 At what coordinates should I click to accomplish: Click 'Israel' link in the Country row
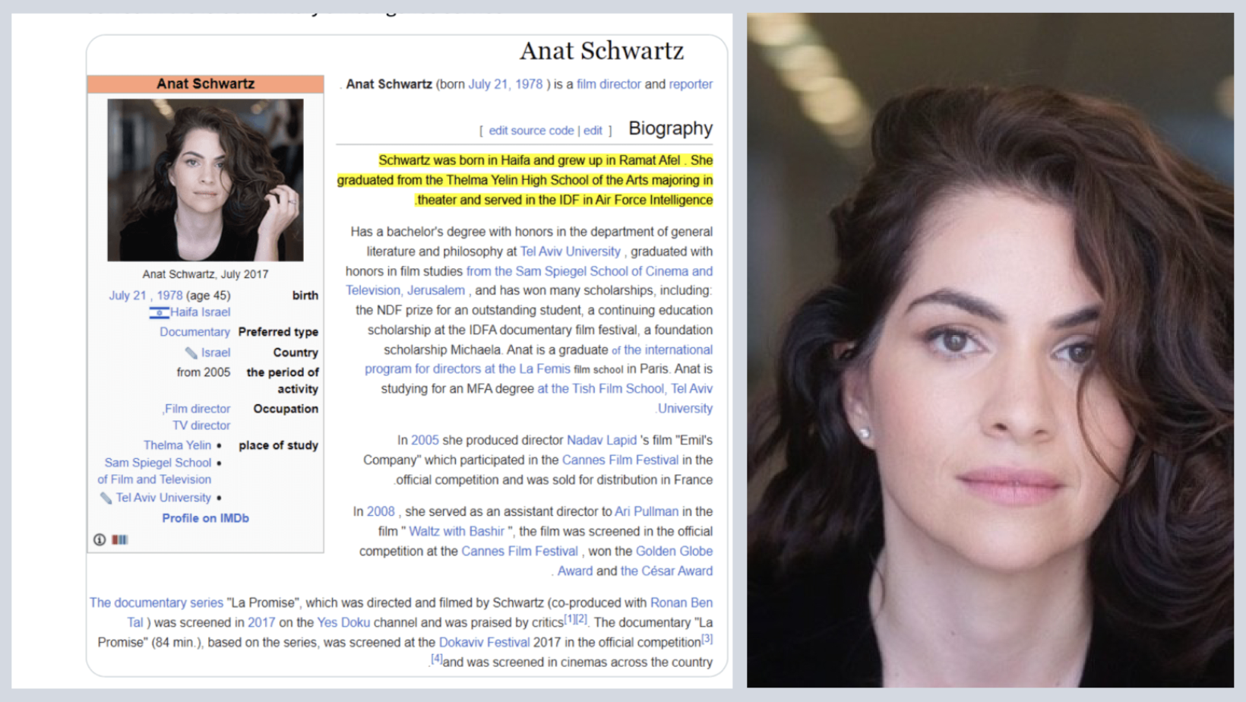point(216,353)
